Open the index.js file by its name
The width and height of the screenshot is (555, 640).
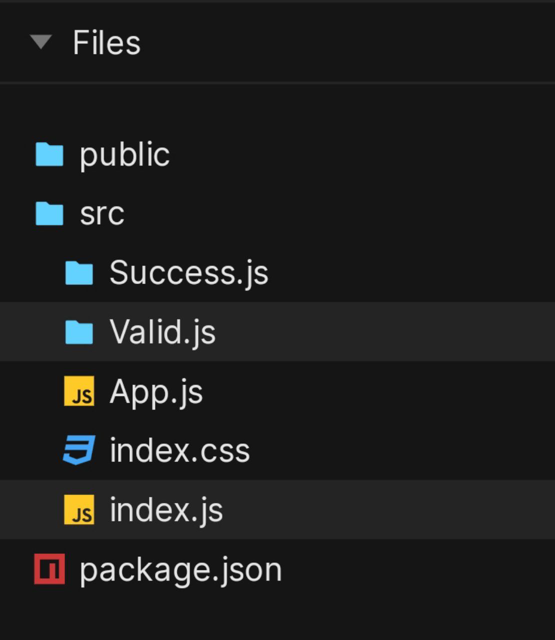coord(166,510)
